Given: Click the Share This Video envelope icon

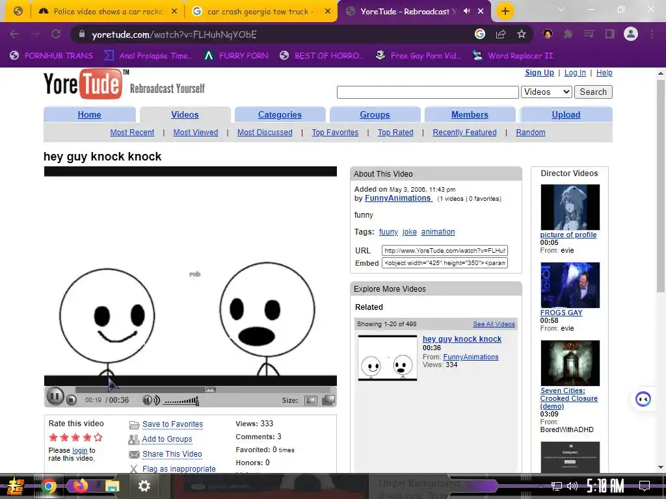Looking at the screenshot, I should pyautogui.click(x=134, y=454).
